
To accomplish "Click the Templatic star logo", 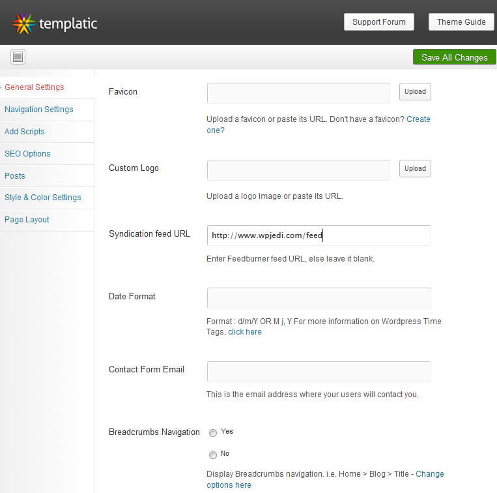I will pos(23,23).
